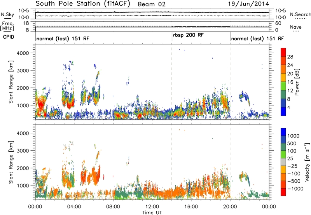This screenshot has height=215, width=311.
Task: Click the "4000" tick of the power panel
Action: click(x=23, y=53)
